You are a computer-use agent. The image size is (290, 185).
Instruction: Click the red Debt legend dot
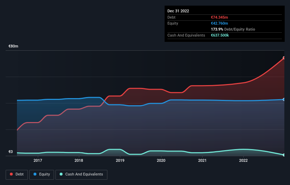coord(11,174)
